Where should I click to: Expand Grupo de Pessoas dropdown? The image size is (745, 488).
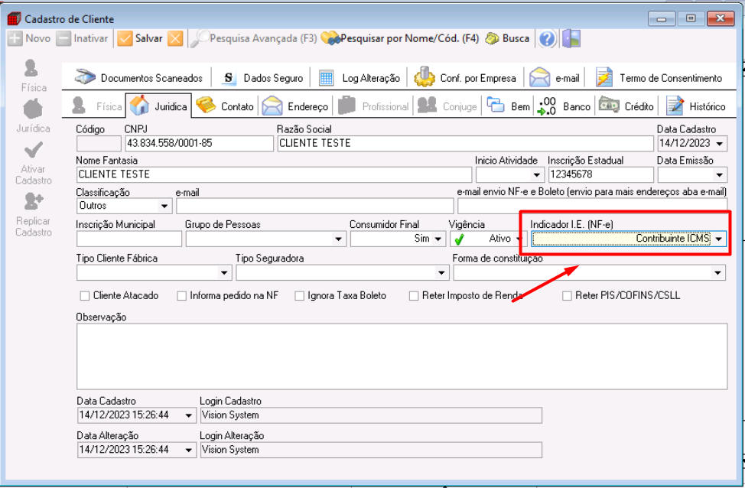click(x=338, y=239)
